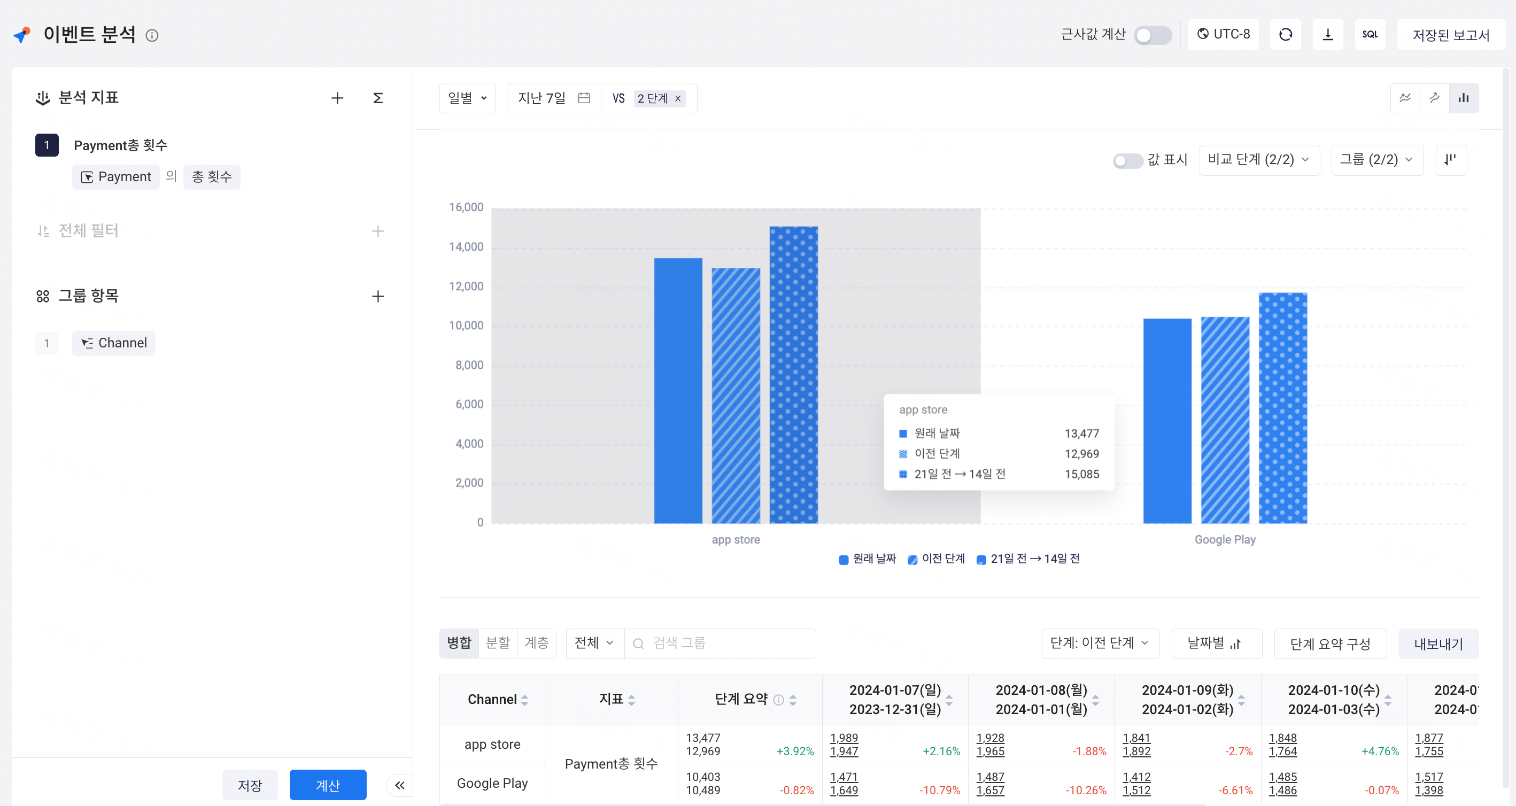Open the 총 횟수 aggregation selector

pyautogui.click(x=212, y=176)
